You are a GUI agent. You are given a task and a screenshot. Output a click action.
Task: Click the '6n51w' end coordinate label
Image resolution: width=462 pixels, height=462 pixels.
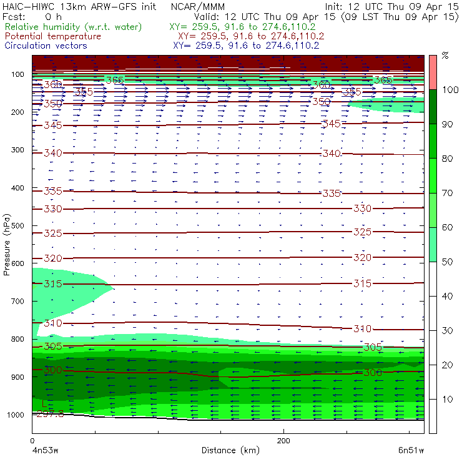tap(411, 451)
